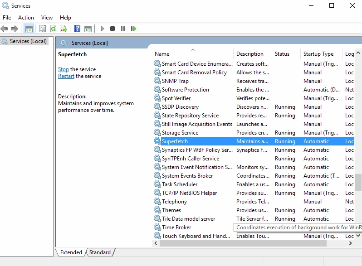Select the Task Scheduler service row

pos(254,184)
